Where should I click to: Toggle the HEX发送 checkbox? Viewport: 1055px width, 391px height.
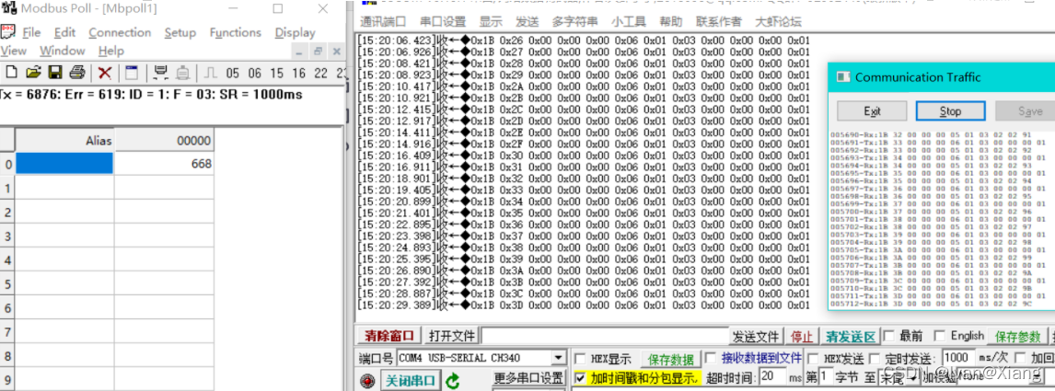click(x=812, y=359)
